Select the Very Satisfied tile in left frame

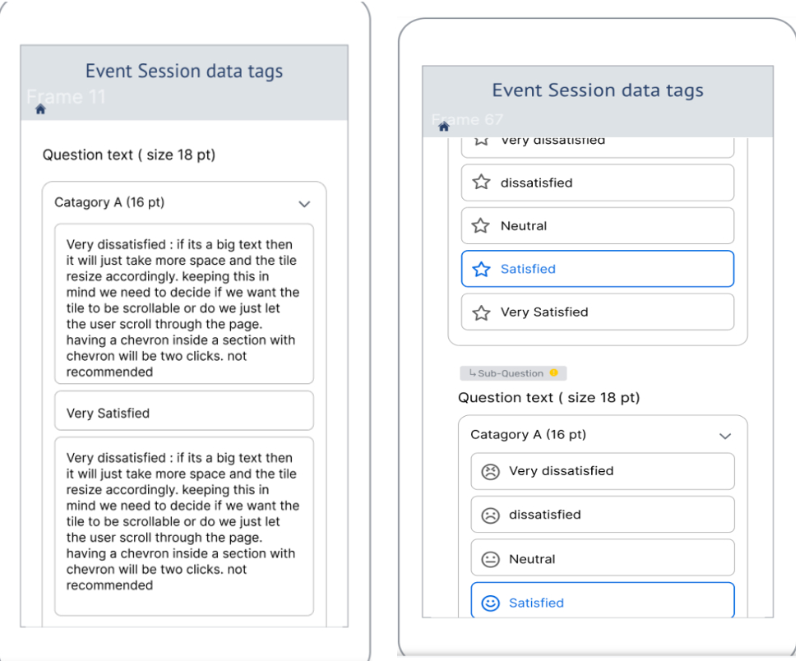pos(184,411)
